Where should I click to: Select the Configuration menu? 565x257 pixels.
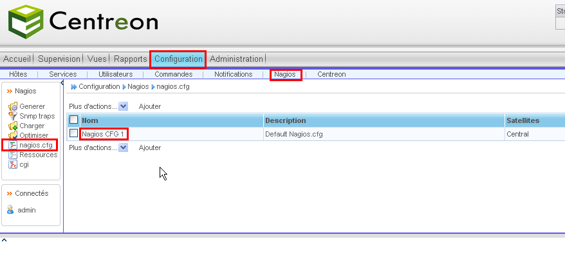tap(178, 59)
